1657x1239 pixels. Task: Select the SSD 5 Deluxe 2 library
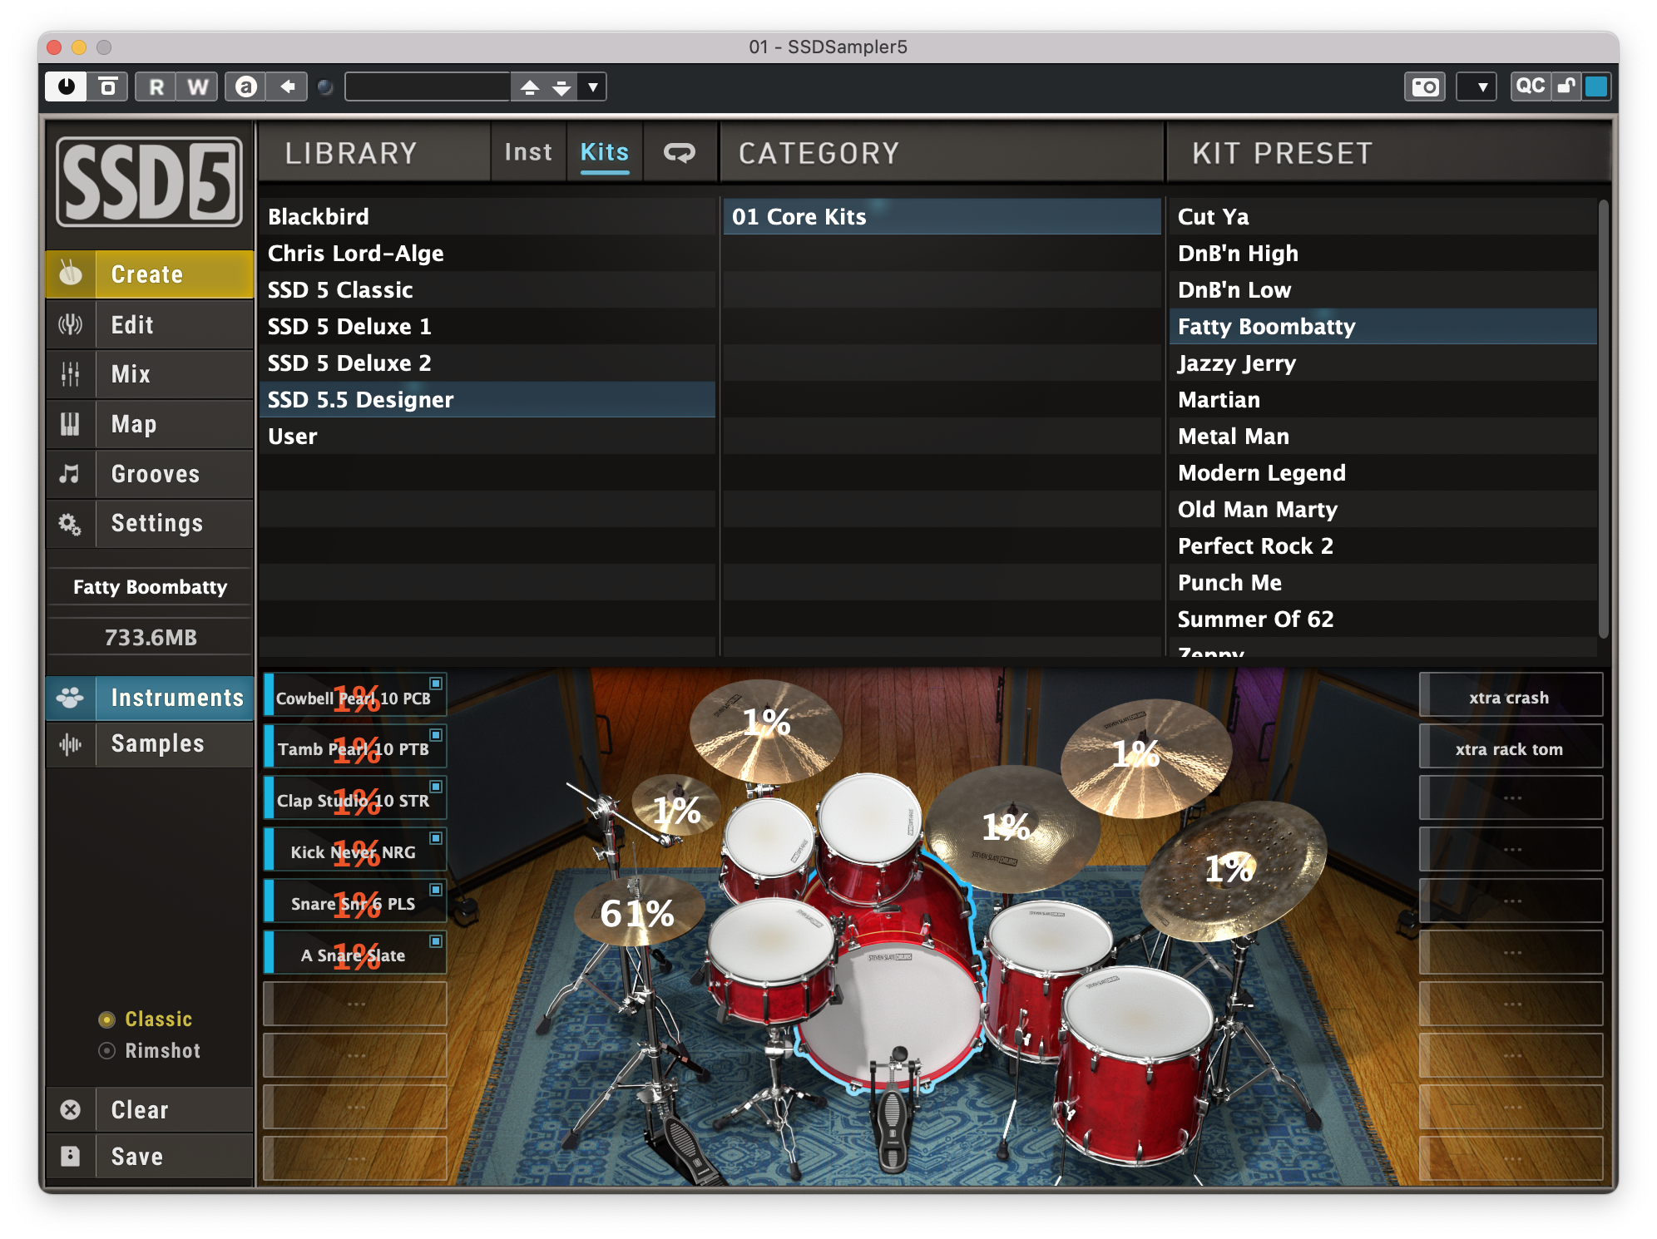[x=487, y=363]
